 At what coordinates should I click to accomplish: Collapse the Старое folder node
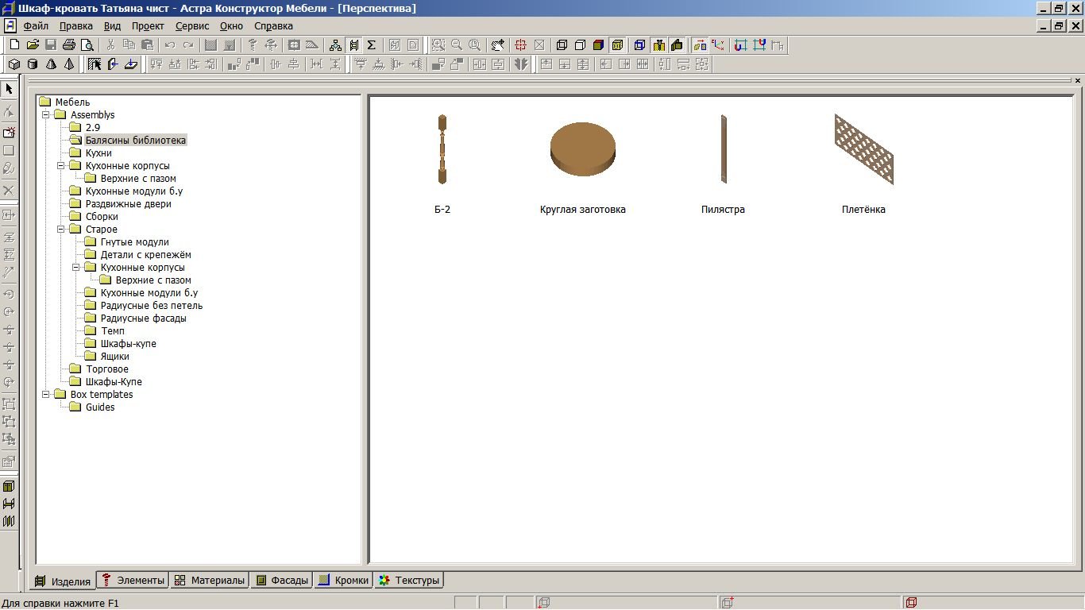click(x=61, y=230)
